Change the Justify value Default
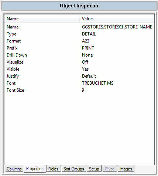 (x=89, y=76)
